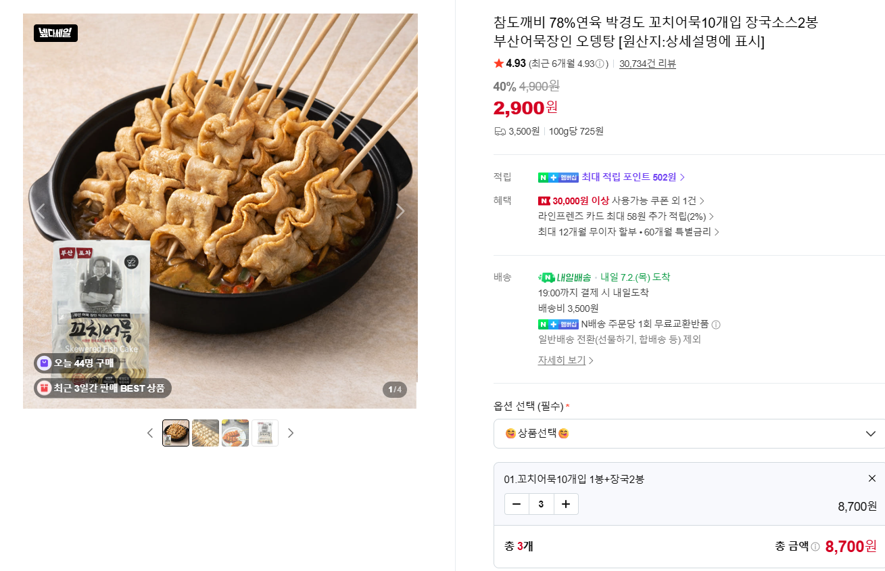This screenshot has width=885, height=571.
Task: Expand 라인프렌즈 카드 추가 적립 details
Action: point(626,216)
